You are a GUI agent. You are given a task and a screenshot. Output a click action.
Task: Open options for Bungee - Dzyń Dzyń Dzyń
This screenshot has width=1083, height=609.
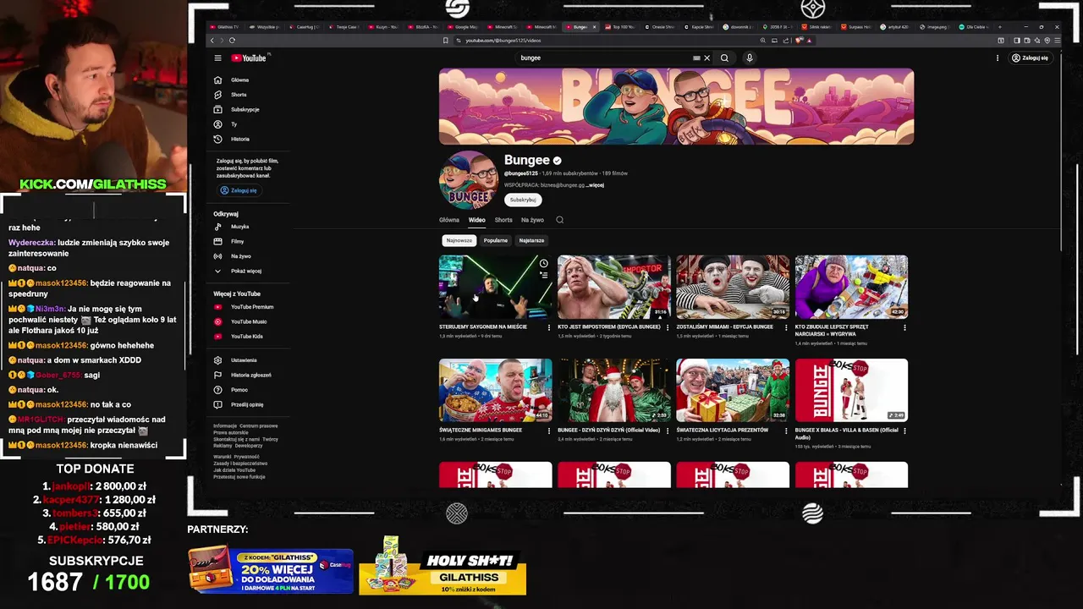(x=667, y=430)
